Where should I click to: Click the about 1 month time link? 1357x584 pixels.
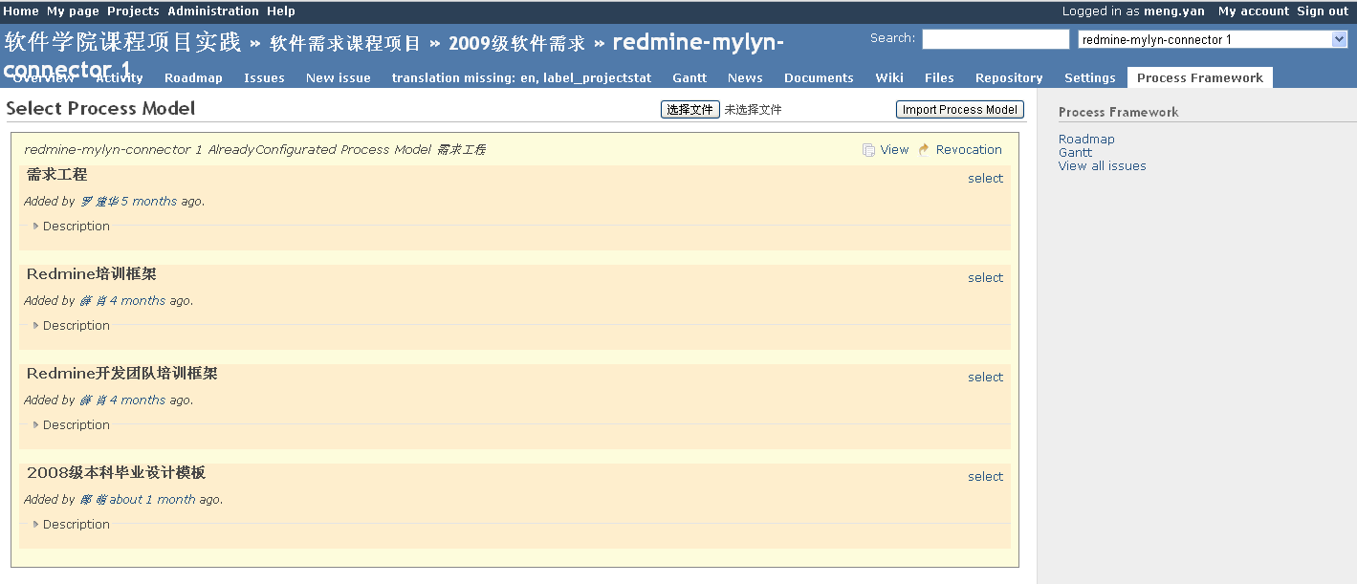point(152,500)
